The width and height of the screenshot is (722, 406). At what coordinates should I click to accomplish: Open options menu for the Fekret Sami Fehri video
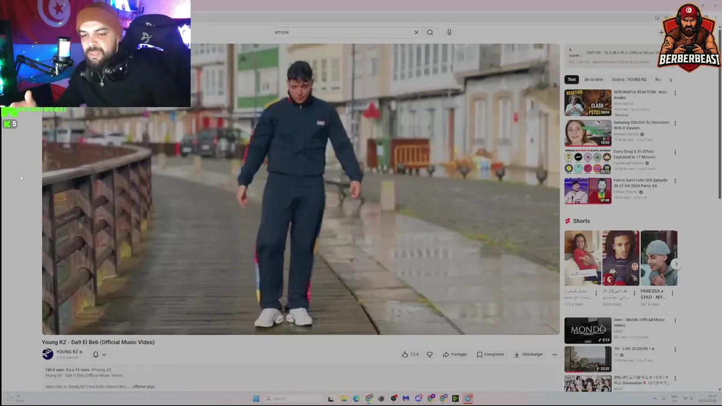[675, 181]
